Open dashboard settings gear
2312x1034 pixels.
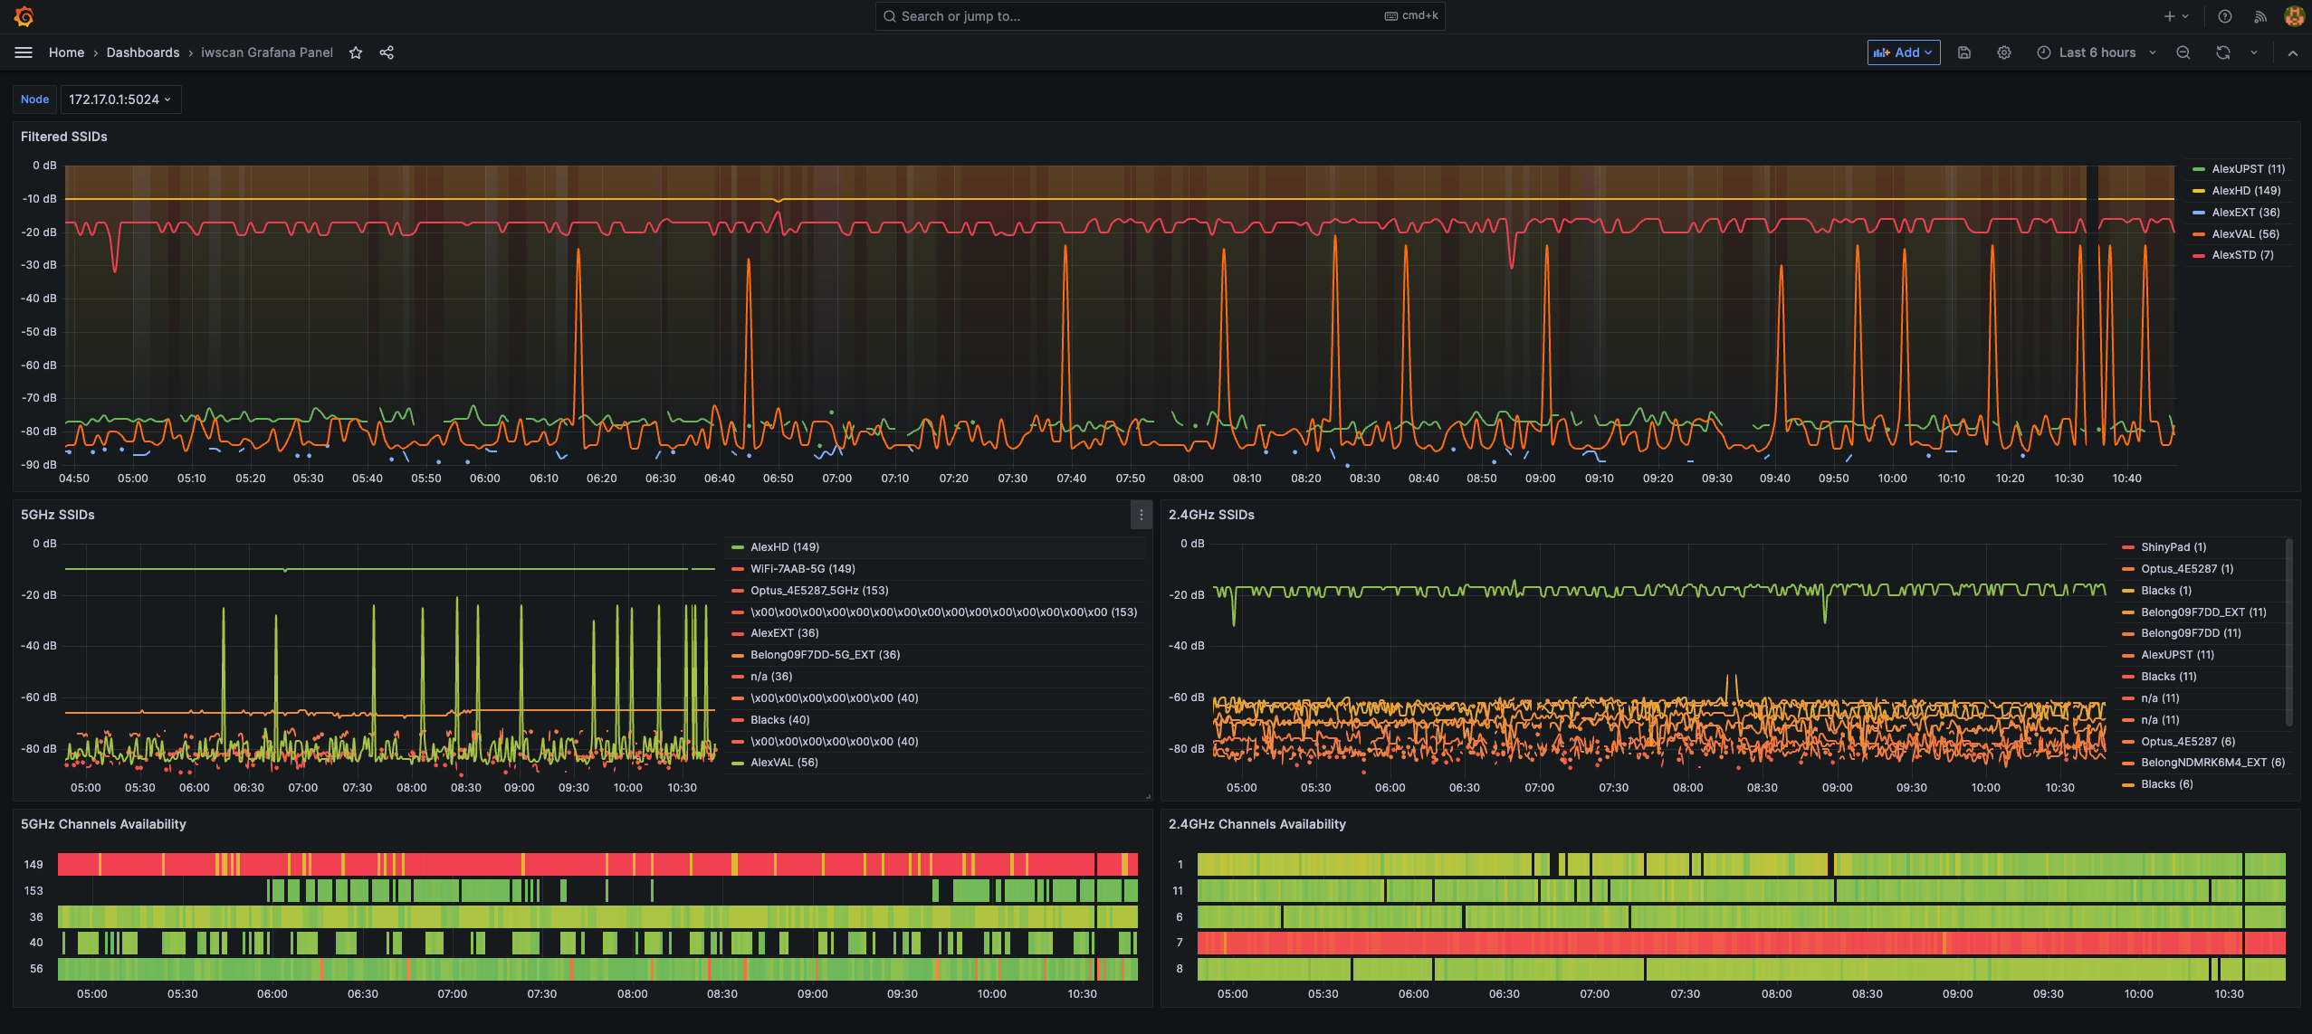coord(2003,52)
